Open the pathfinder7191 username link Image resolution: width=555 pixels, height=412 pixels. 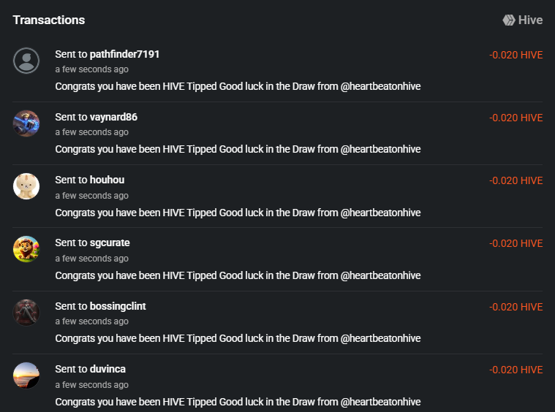coord(124,54)
